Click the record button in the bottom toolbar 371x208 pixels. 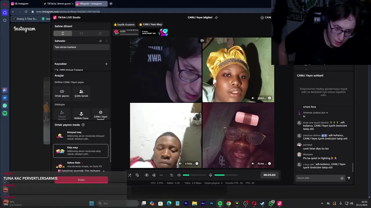147,175
